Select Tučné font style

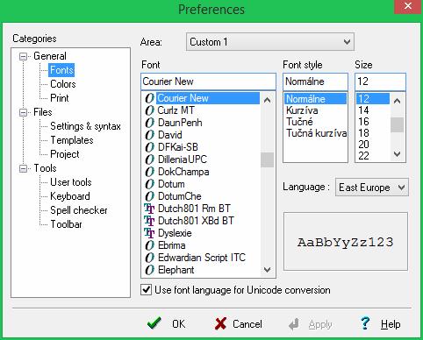point(299,122)
